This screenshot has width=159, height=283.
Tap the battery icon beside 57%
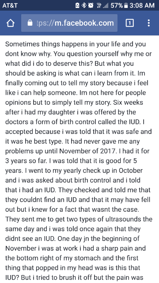[x=126, y=5]
